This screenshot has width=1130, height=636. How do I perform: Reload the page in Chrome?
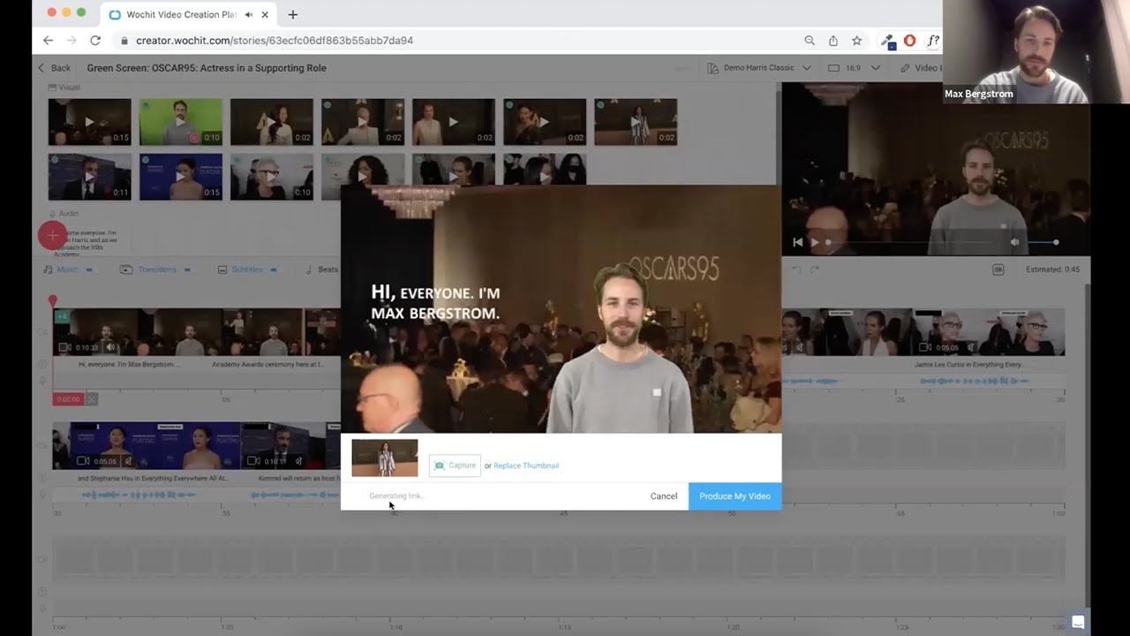(95, 41)
